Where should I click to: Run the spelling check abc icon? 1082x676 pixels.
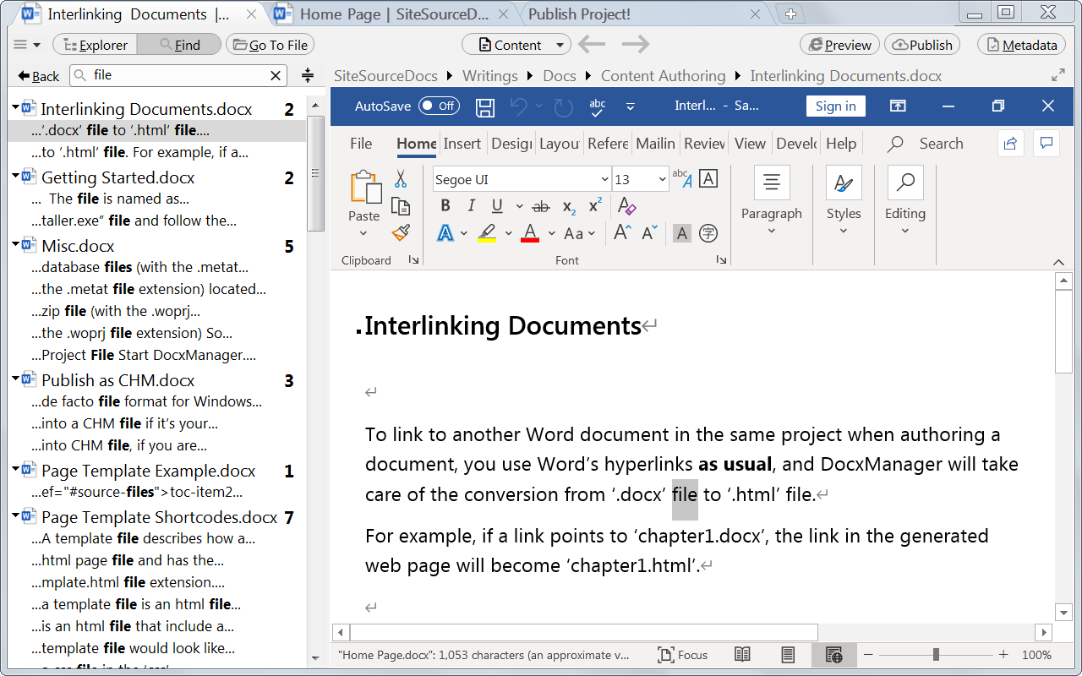pos(598,106)
